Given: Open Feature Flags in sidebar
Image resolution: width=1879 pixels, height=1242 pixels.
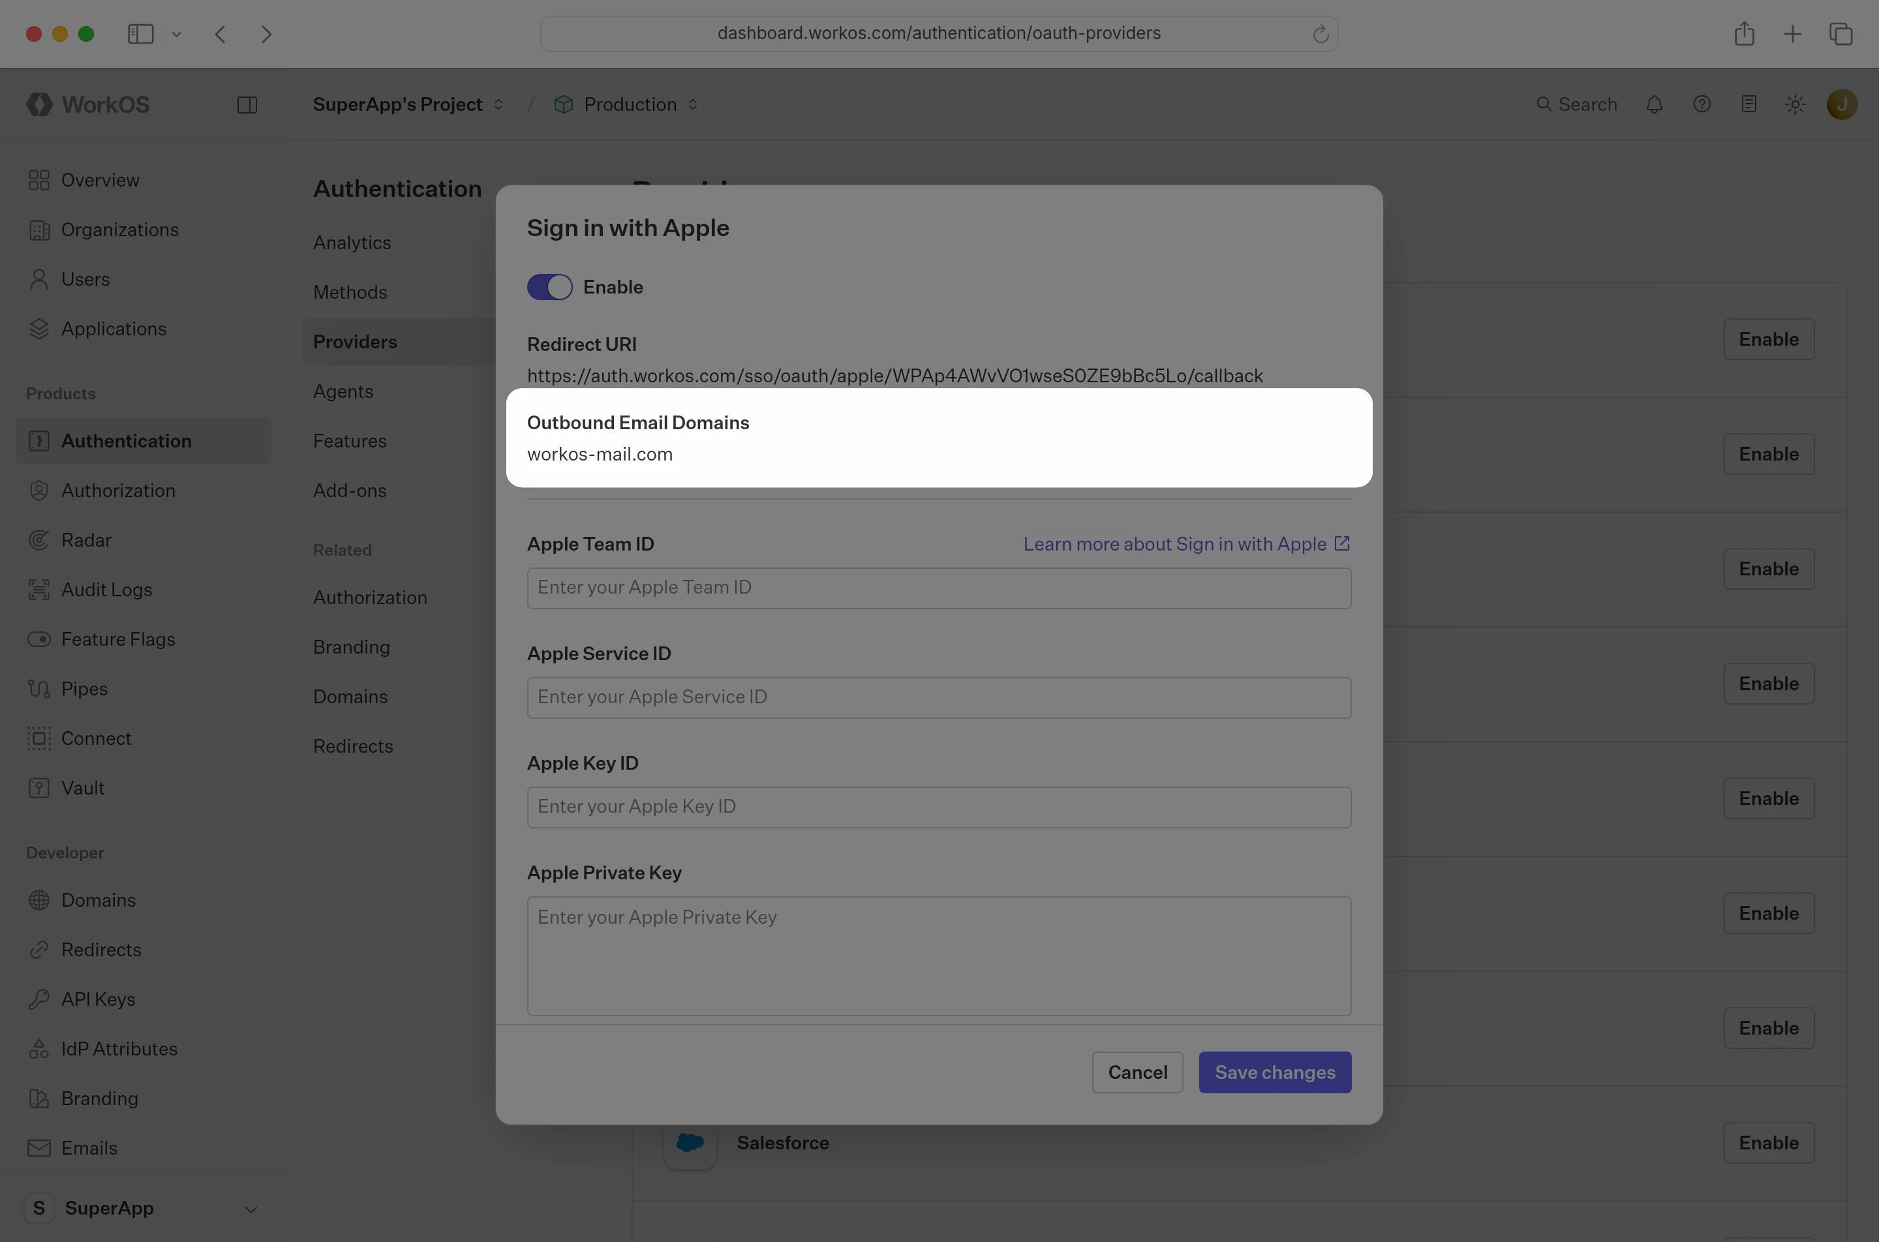Looking at the screenshot, I should [x=143, y=639].
